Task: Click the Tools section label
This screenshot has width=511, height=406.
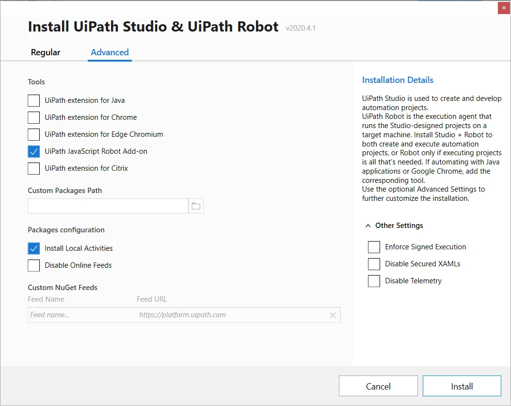Action: pyautogui.click(x=36, y=82)
